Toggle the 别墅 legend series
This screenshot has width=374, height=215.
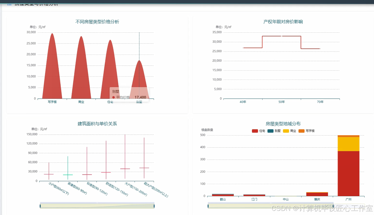(274, 131)
